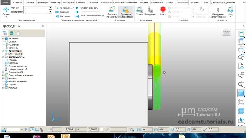Screen dimensions: 246x138
Task: Toggle the shaded blue cube view
Action: click(x=241, y=93)
